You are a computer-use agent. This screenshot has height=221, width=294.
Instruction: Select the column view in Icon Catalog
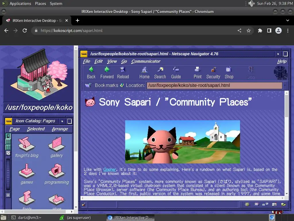click(8, 147)
